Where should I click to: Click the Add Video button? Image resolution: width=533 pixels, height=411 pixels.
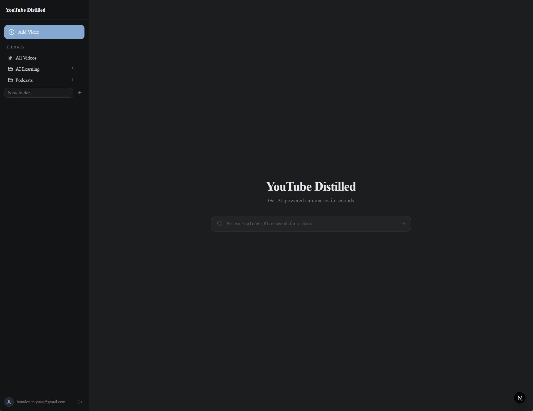click(x=44, y=32)
